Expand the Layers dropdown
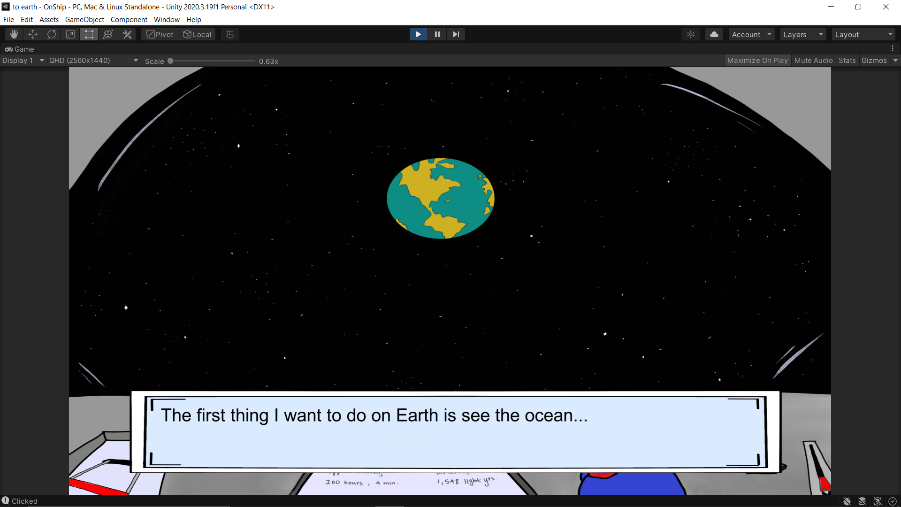 [x=803, y=34]
